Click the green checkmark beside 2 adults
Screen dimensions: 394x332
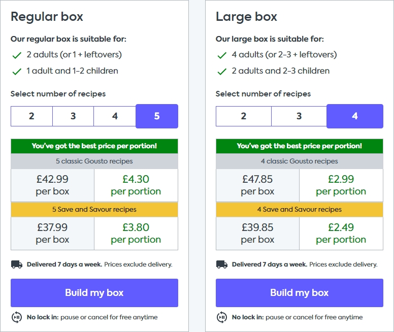tap(17, 55)
